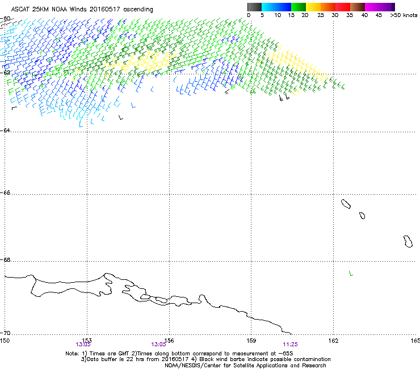420x369 pixels.
Task: Click the gray 0-5 knots color swatch
Action: [254, 7]
